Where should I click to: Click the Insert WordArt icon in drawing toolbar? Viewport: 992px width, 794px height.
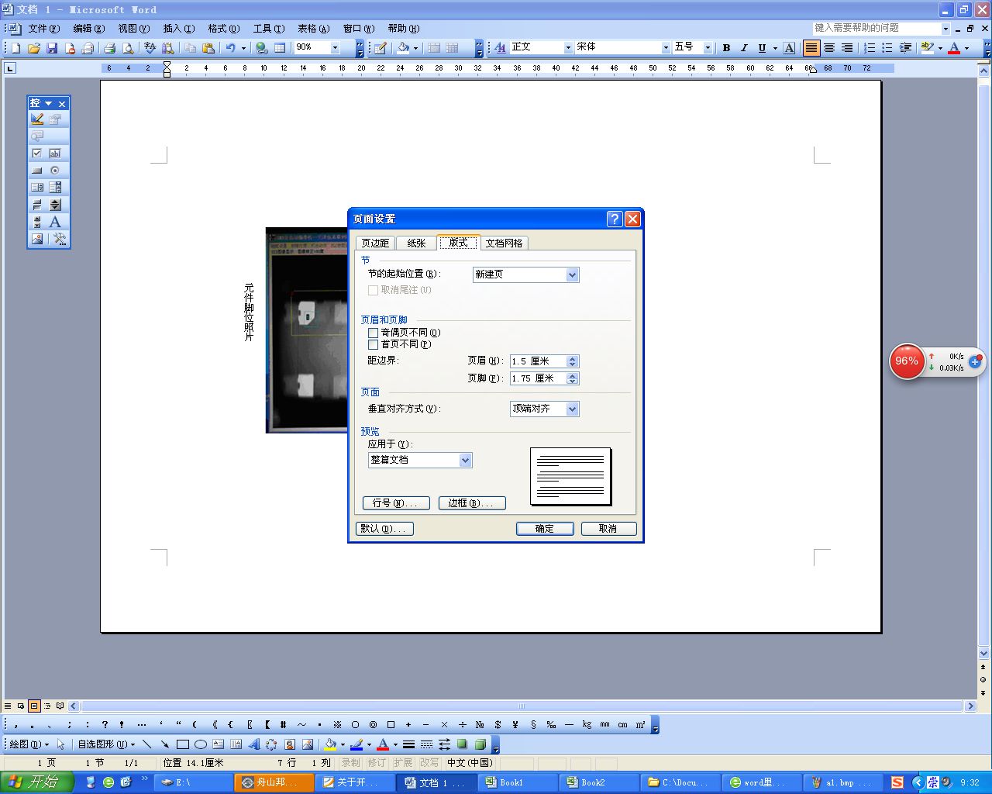point(254,744)
